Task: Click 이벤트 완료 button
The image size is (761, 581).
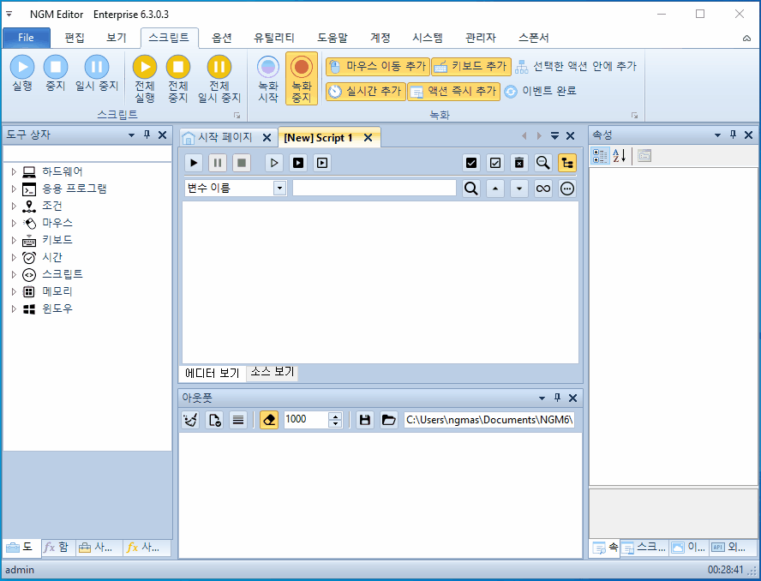Action: pos(540,91)
